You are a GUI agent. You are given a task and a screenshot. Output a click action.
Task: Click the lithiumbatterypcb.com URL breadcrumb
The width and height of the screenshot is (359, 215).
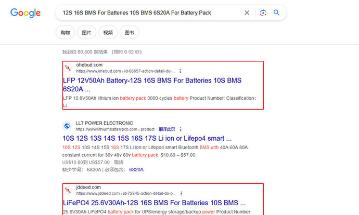point(115,129)
